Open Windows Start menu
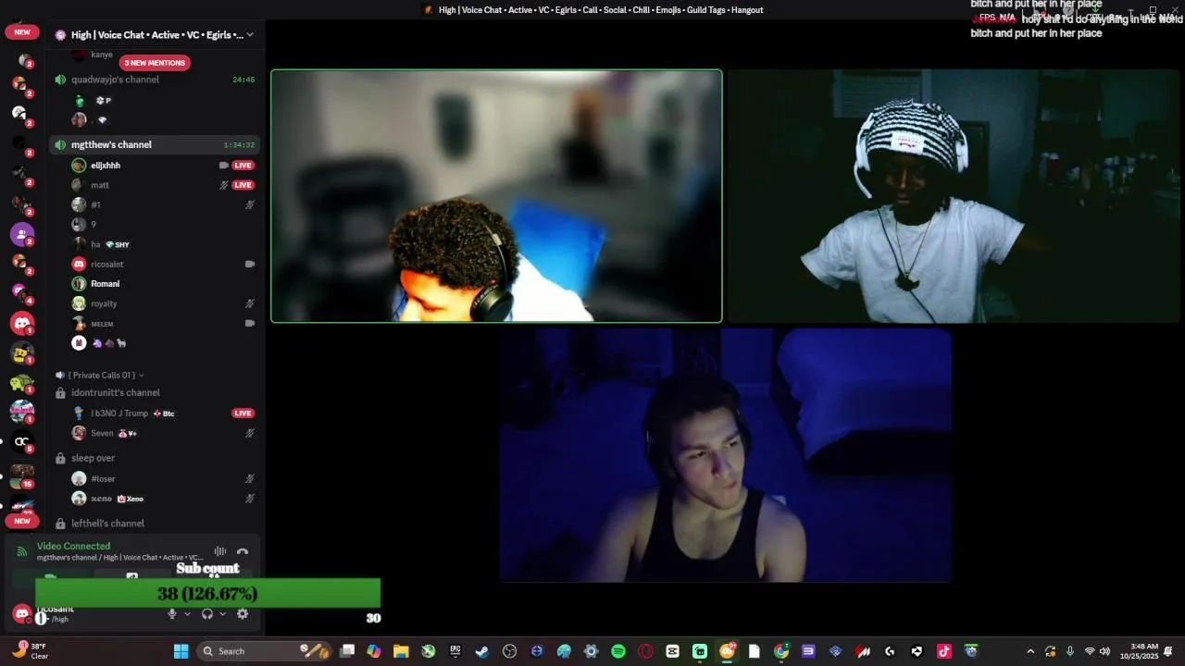This screenshot has width=1185, height=666. point(181,651)
